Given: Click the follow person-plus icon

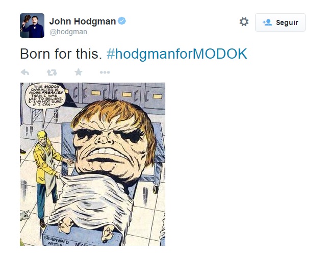Looking at the screenshot, I should point(267,22).
